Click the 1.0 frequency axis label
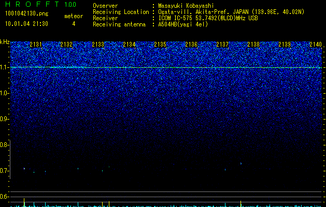The image size is (326, 207). (x=5, y=93)
